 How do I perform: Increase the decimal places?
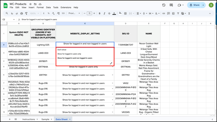coord(58,13)
